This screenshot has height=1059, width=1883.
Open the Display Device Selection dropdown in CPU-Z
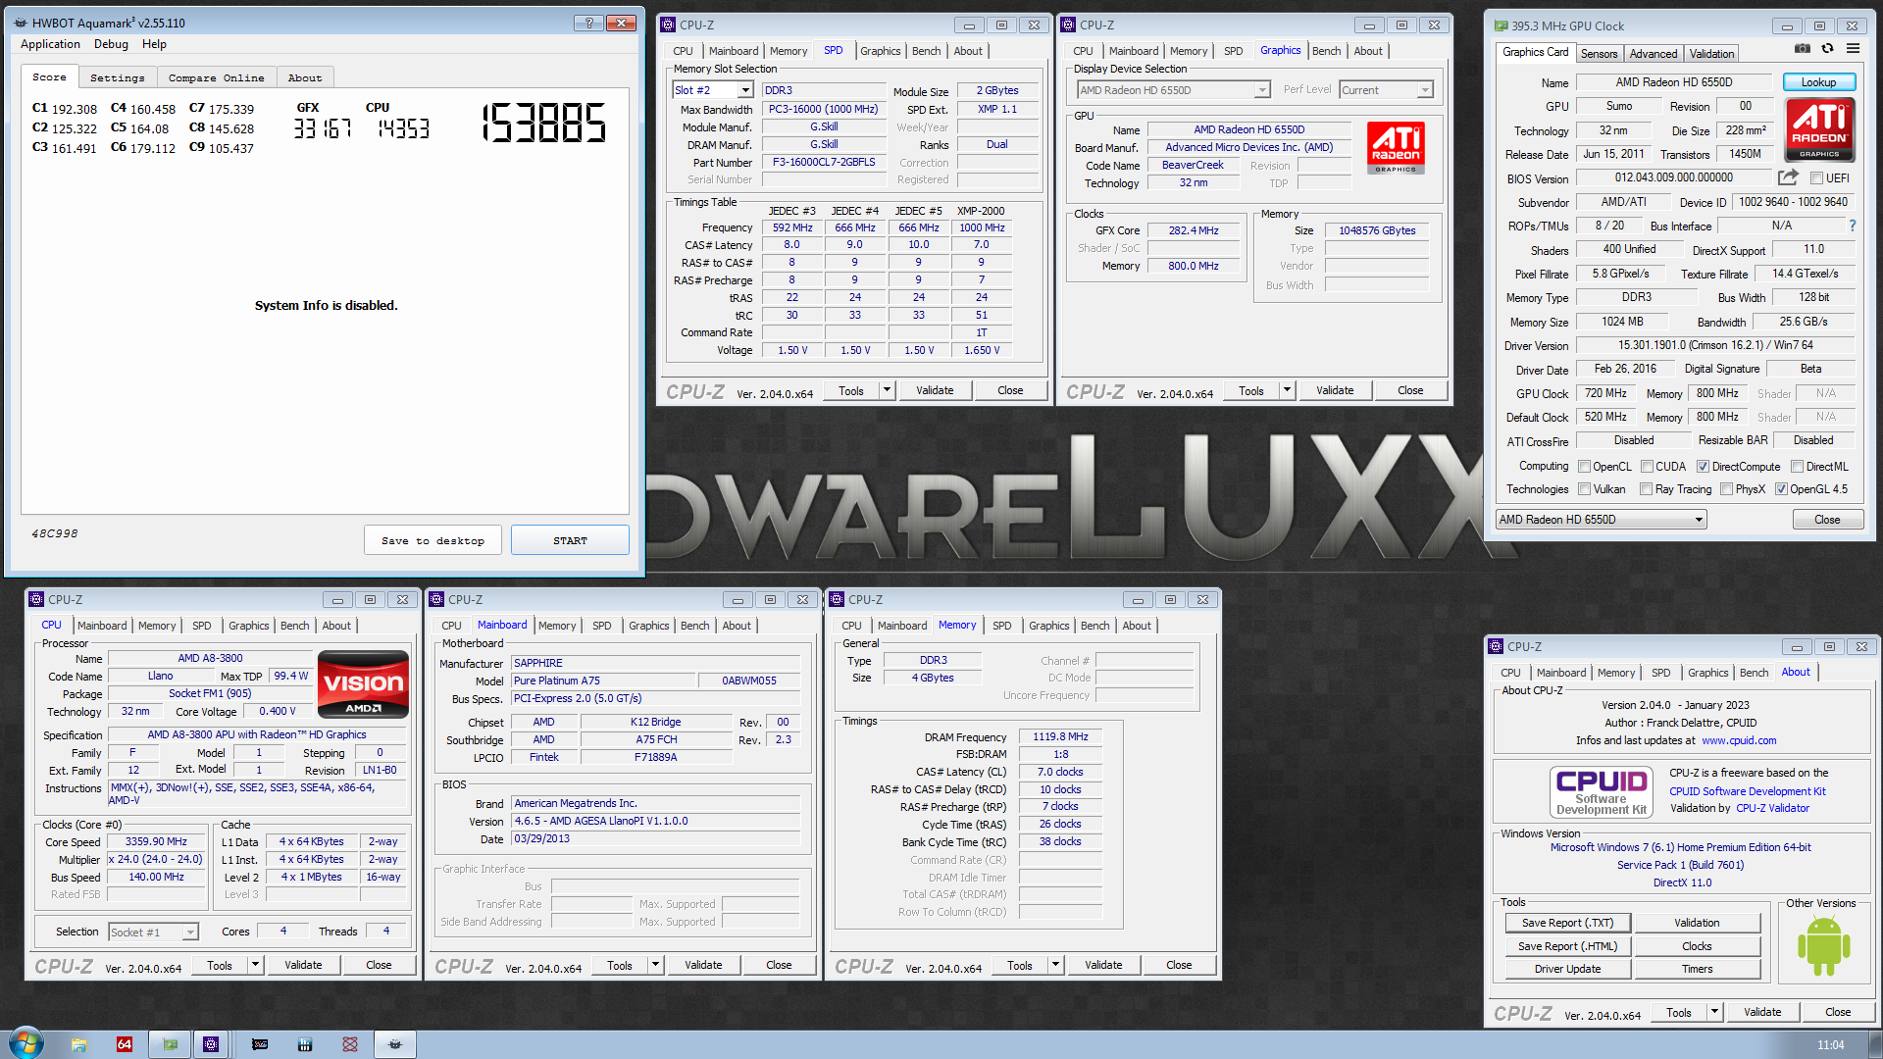click(x=1174, y=90)
